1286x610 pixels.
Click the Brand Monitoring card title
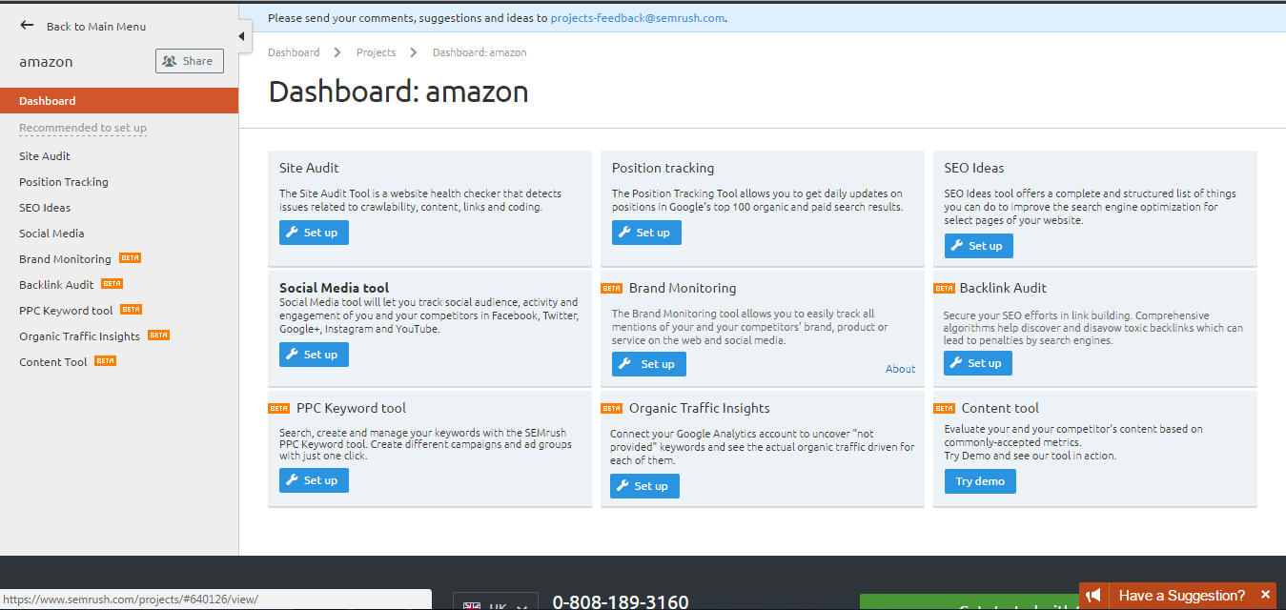pos(683,288)
